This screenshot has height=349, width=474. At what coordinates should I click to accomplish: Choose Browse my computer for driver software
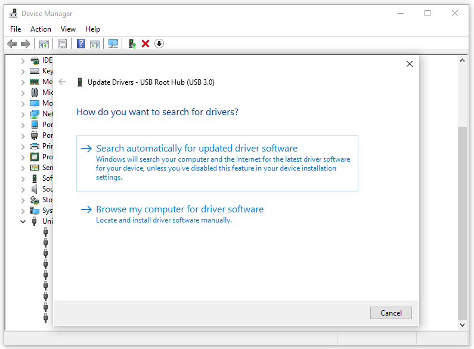179,209
